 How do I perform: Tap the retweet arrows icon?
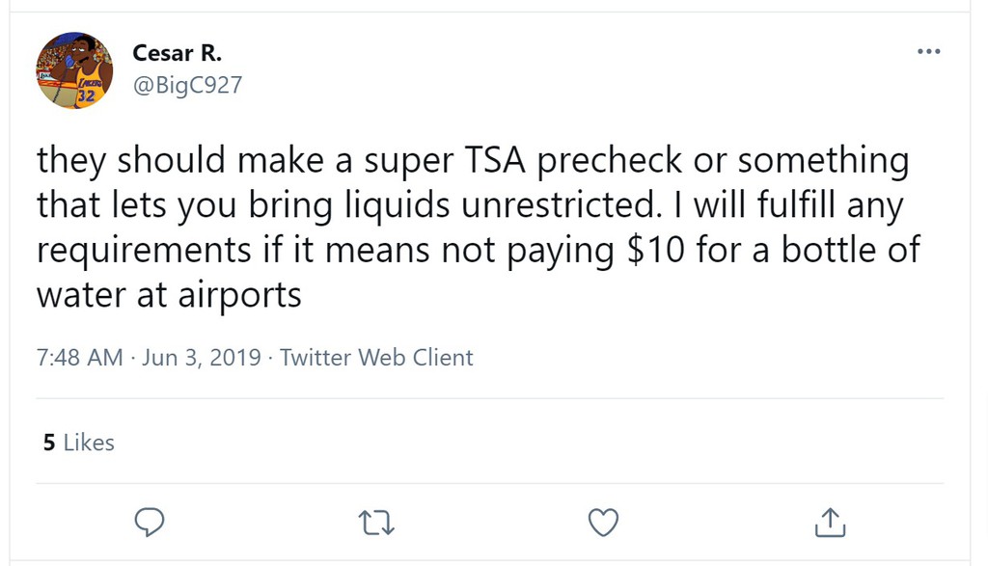click(x=375, y=522)
